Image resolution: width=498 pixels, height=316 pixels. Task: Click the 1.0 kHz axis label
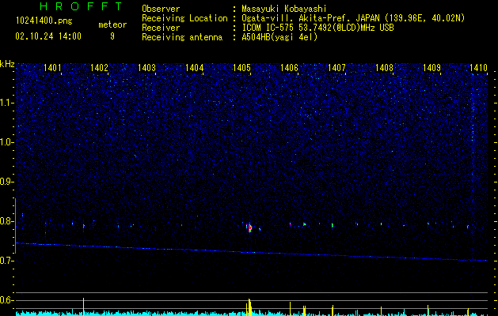click(x=7, y=141)
